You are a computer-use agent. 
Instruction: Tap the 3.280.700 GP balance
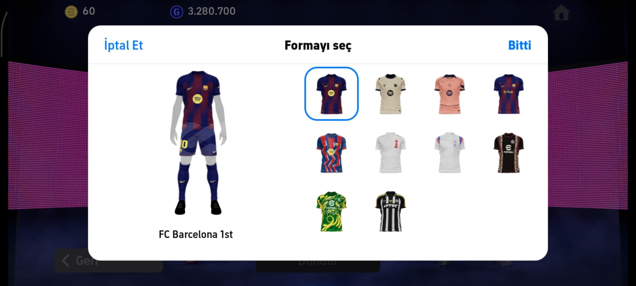point(211,11)
